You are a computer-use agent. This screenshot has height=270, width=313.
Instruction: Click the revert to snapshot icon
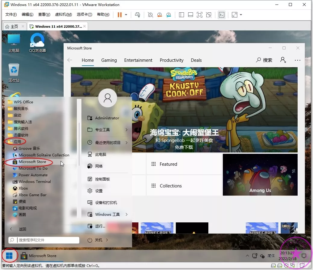pyautogui.click(x=160, y=15)
